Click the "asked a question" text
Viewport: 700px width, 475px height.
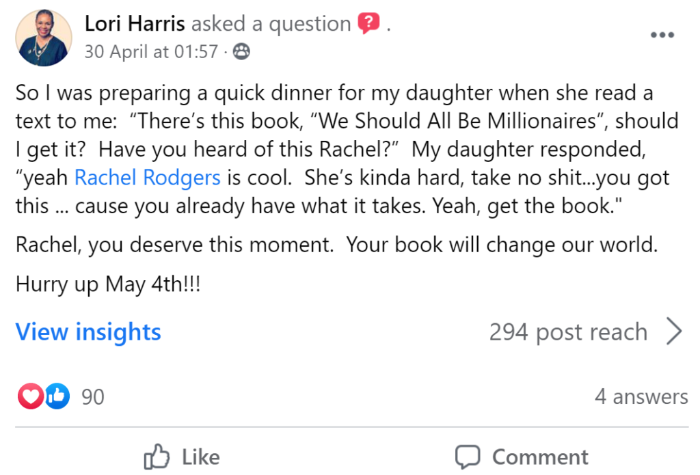(271, 24)
